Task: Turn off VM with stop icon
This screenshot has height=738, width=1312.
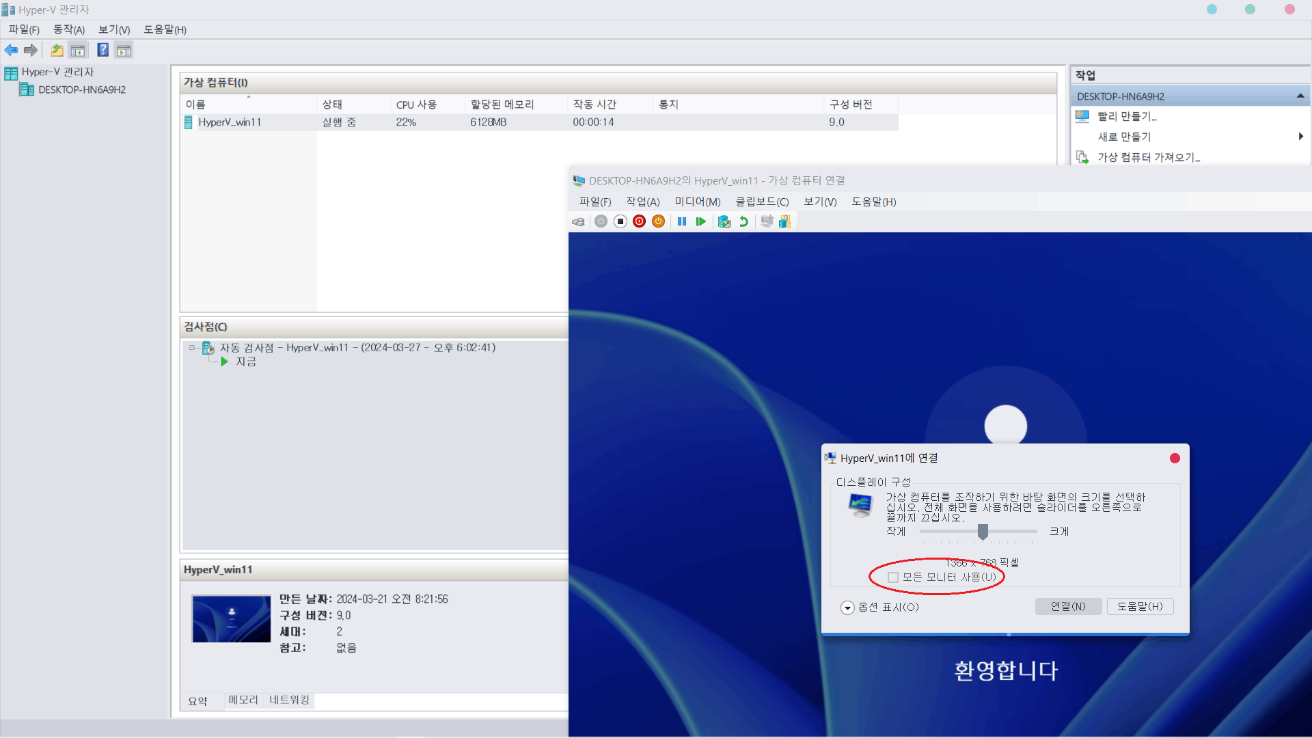Action: click(620, 221)
